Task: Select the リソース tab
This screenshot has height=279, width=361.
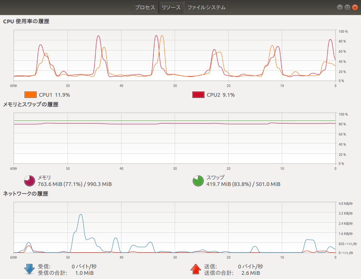Action: pyautogui.click(x=171, y=8)
